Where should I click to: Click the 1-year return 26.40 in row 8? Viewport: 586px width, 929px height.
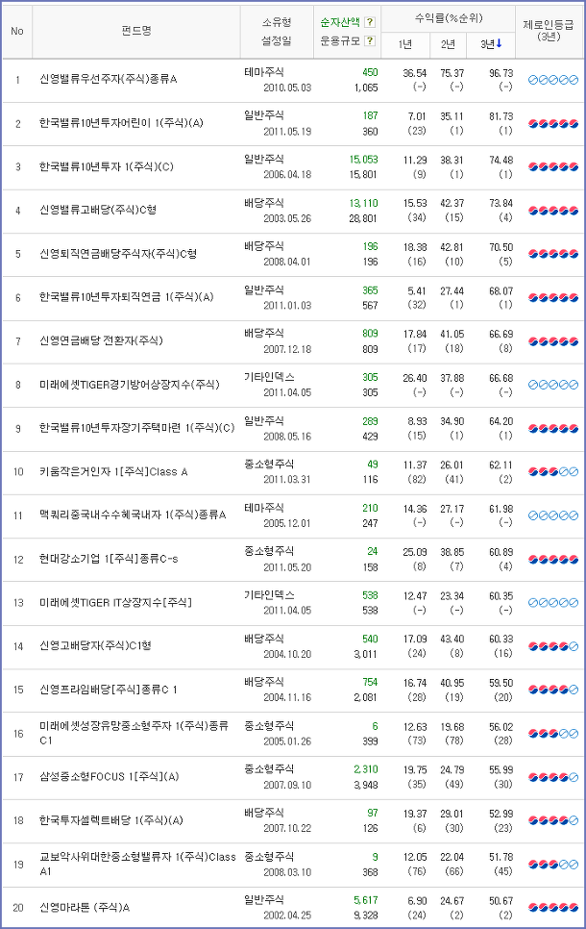[414, 378]
